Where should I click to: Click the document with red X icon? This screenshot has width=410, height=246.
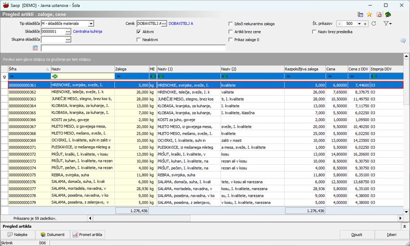tap(379, 15)
